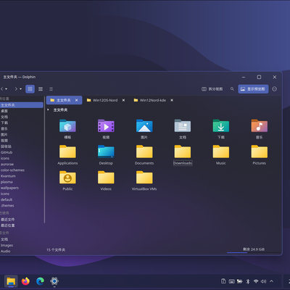Image resolution: width=290 pixels, height=290 pixels.
Task: Launch Microsoft Edge from the taskbar
Action: tap(40, 281)
